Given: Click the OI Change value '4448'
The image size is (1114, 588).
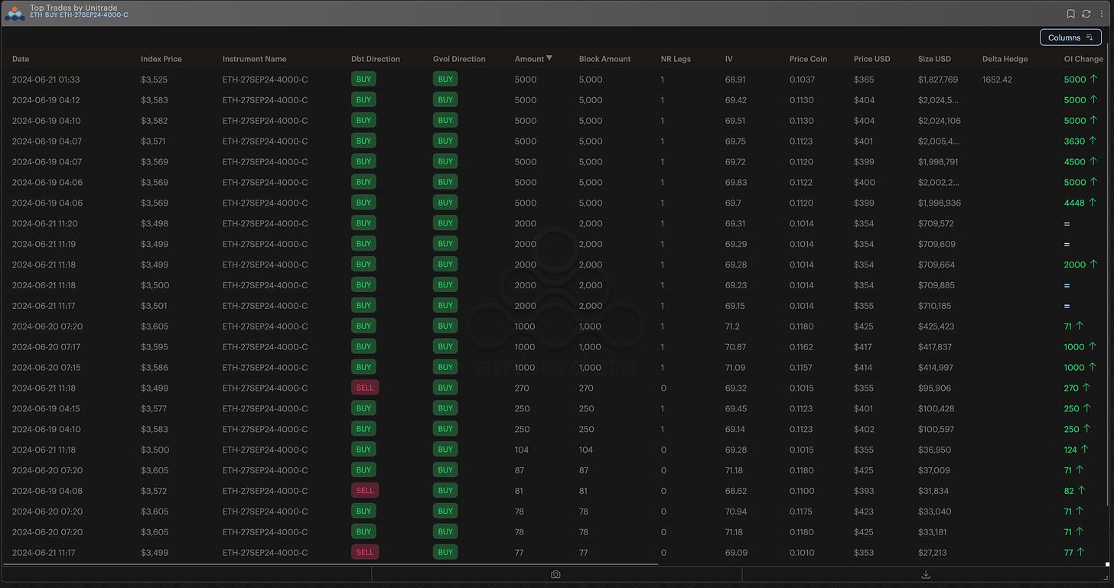Looking at the screenshot, I should click(1074, 203).
